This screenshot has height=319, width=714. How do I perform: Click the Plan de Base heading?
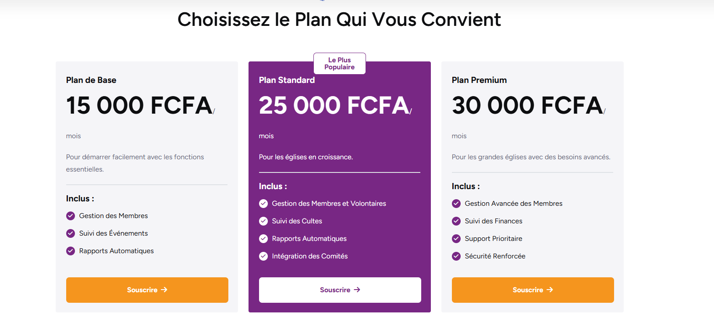[91, 80]
